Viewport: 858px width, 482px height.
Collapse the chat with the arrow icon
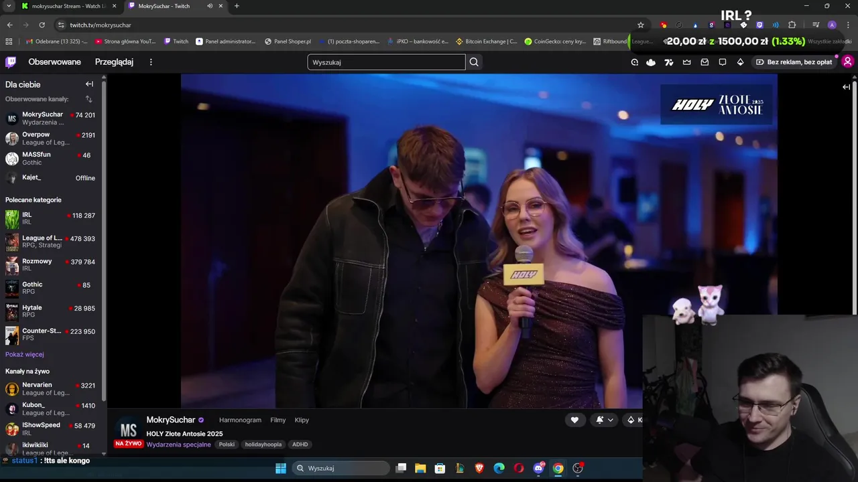pyautogui.click(x=846, y=87)
